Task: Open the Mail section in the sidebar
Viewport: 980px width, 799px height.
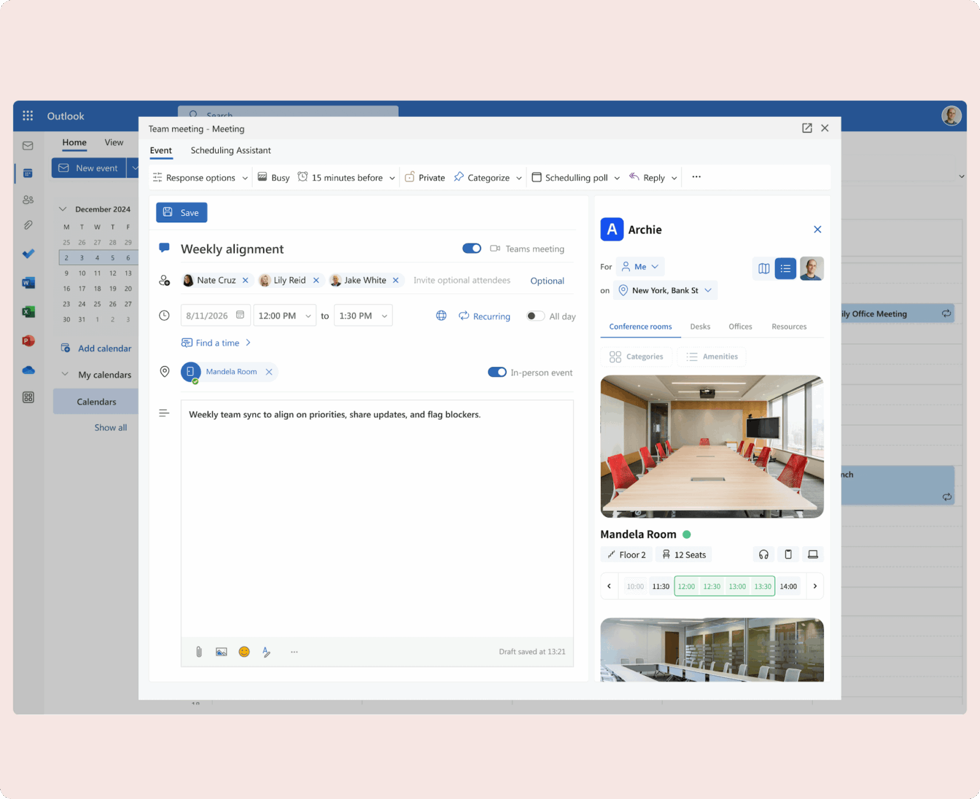Action: coord(27,146)
